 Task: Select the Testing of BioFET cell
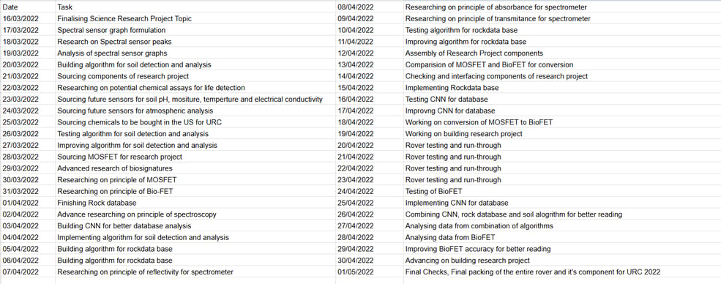562,191
